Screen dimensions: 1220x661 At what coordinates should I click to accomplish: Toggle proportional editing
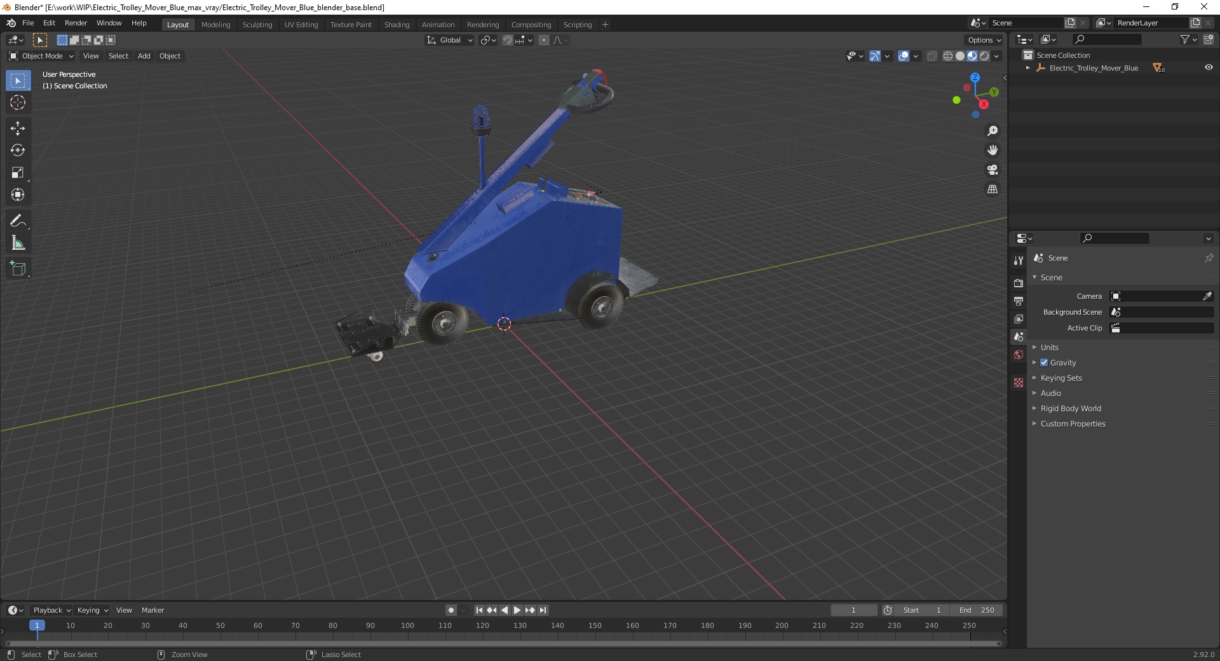(544, 40)
